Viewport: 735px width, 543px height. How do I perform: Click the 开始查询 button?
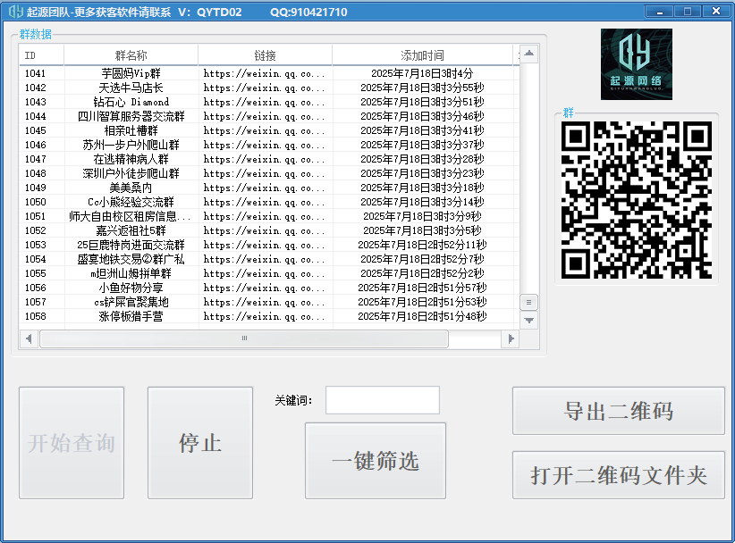tap(72, 443)
